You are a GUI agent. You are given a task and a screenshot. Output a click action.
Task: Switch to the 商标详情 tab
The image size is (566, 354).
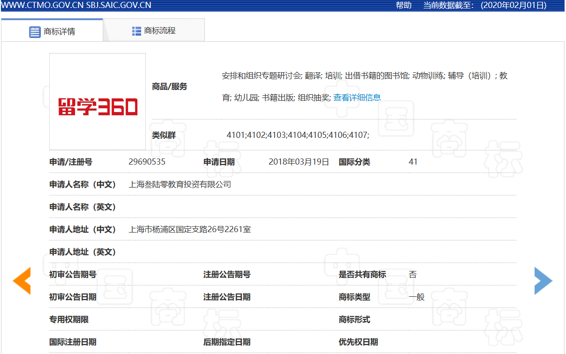pos(52,31)
